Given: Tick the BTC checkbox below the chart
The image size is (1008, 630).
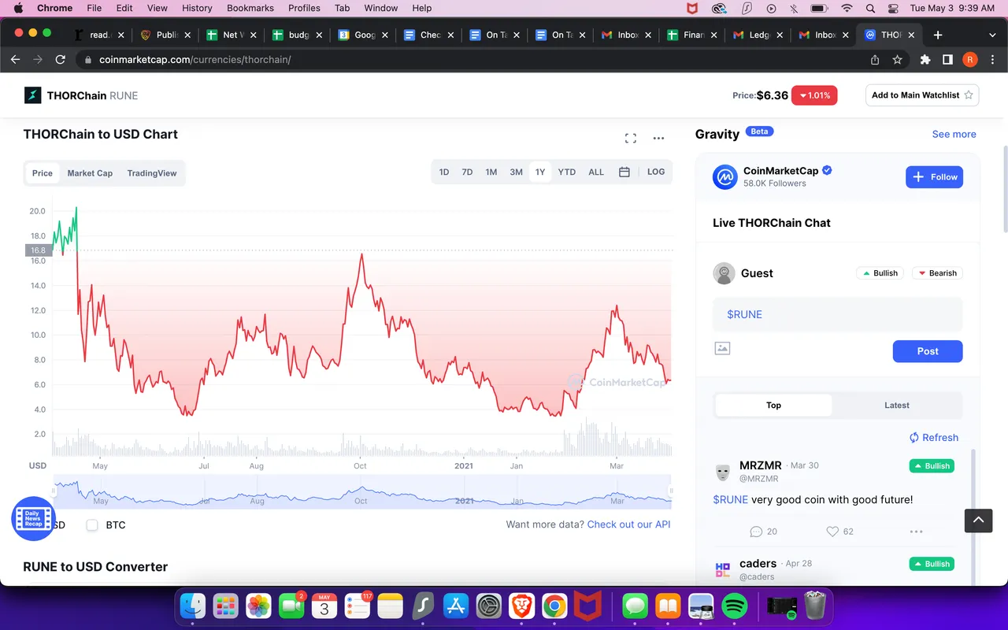Looking at the screenshot, I should tap(92, 524).
